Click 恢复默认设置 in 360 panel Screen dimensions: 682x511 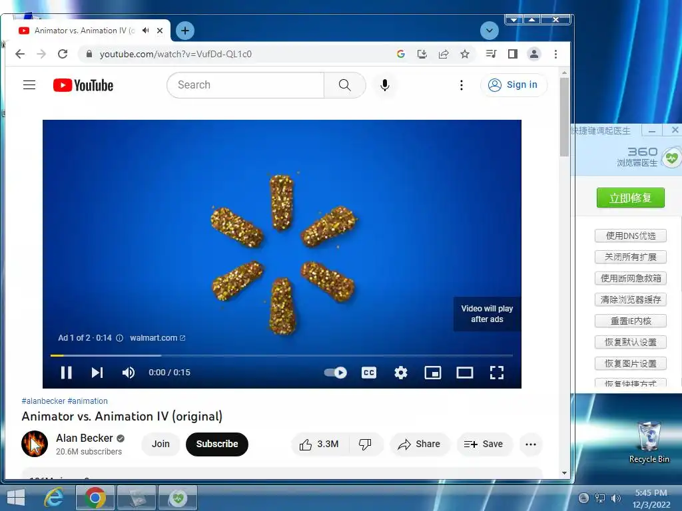630,342
